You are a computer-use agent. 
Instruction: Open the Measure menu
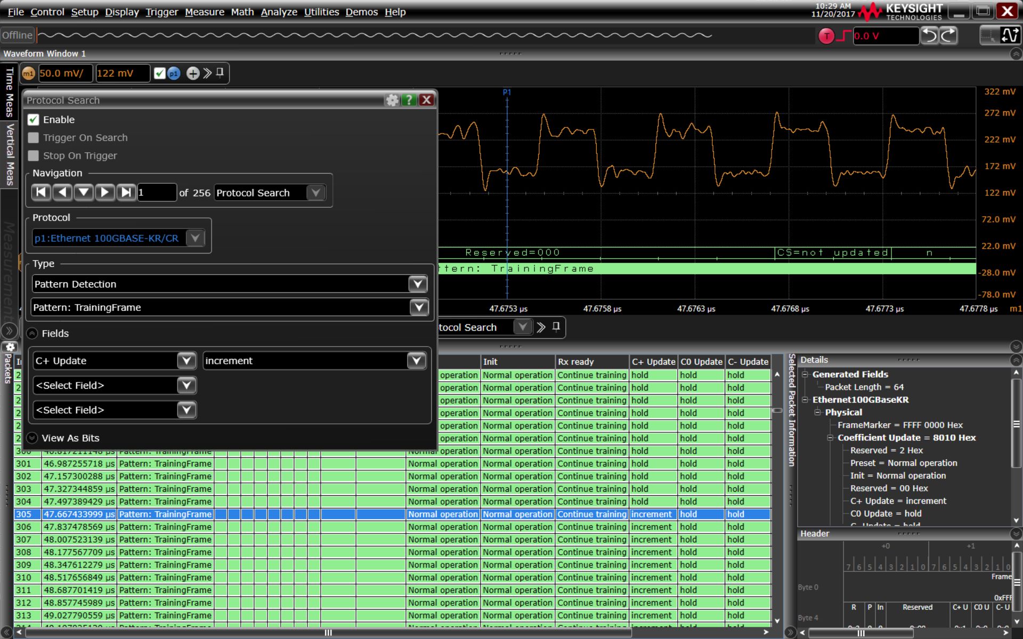[x=204, y=12]
